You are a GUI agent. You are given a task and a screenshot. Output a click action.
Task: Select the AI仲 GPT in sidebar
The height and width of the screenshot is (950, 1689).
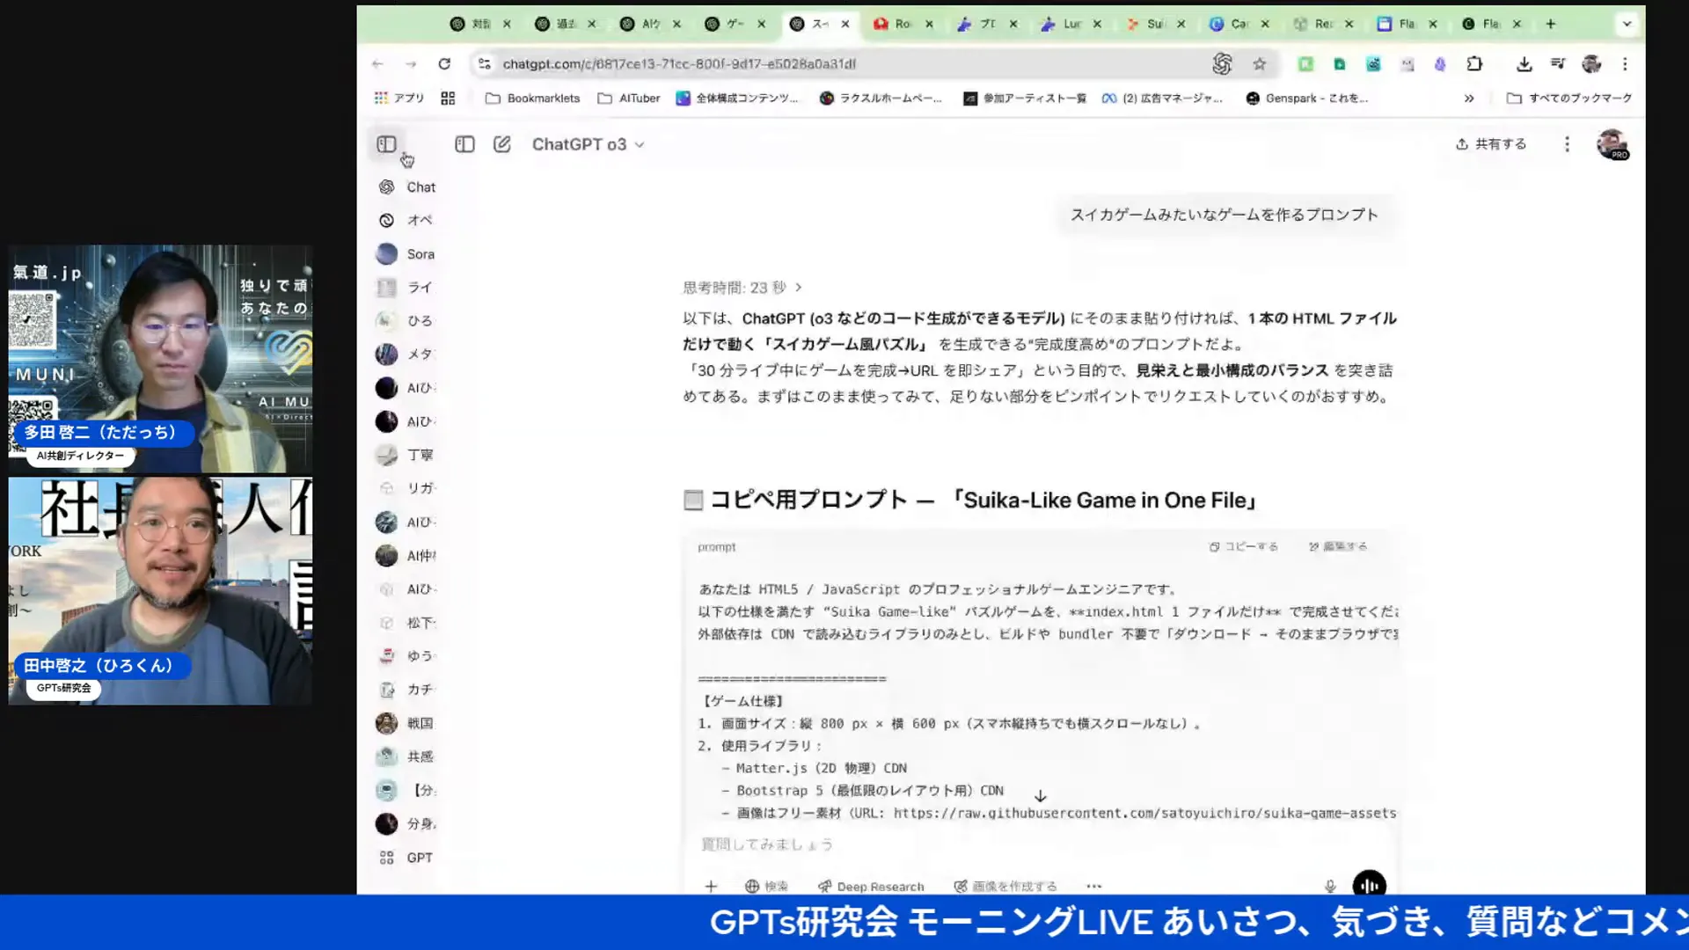pyautogui.click(x=406, y=556)
